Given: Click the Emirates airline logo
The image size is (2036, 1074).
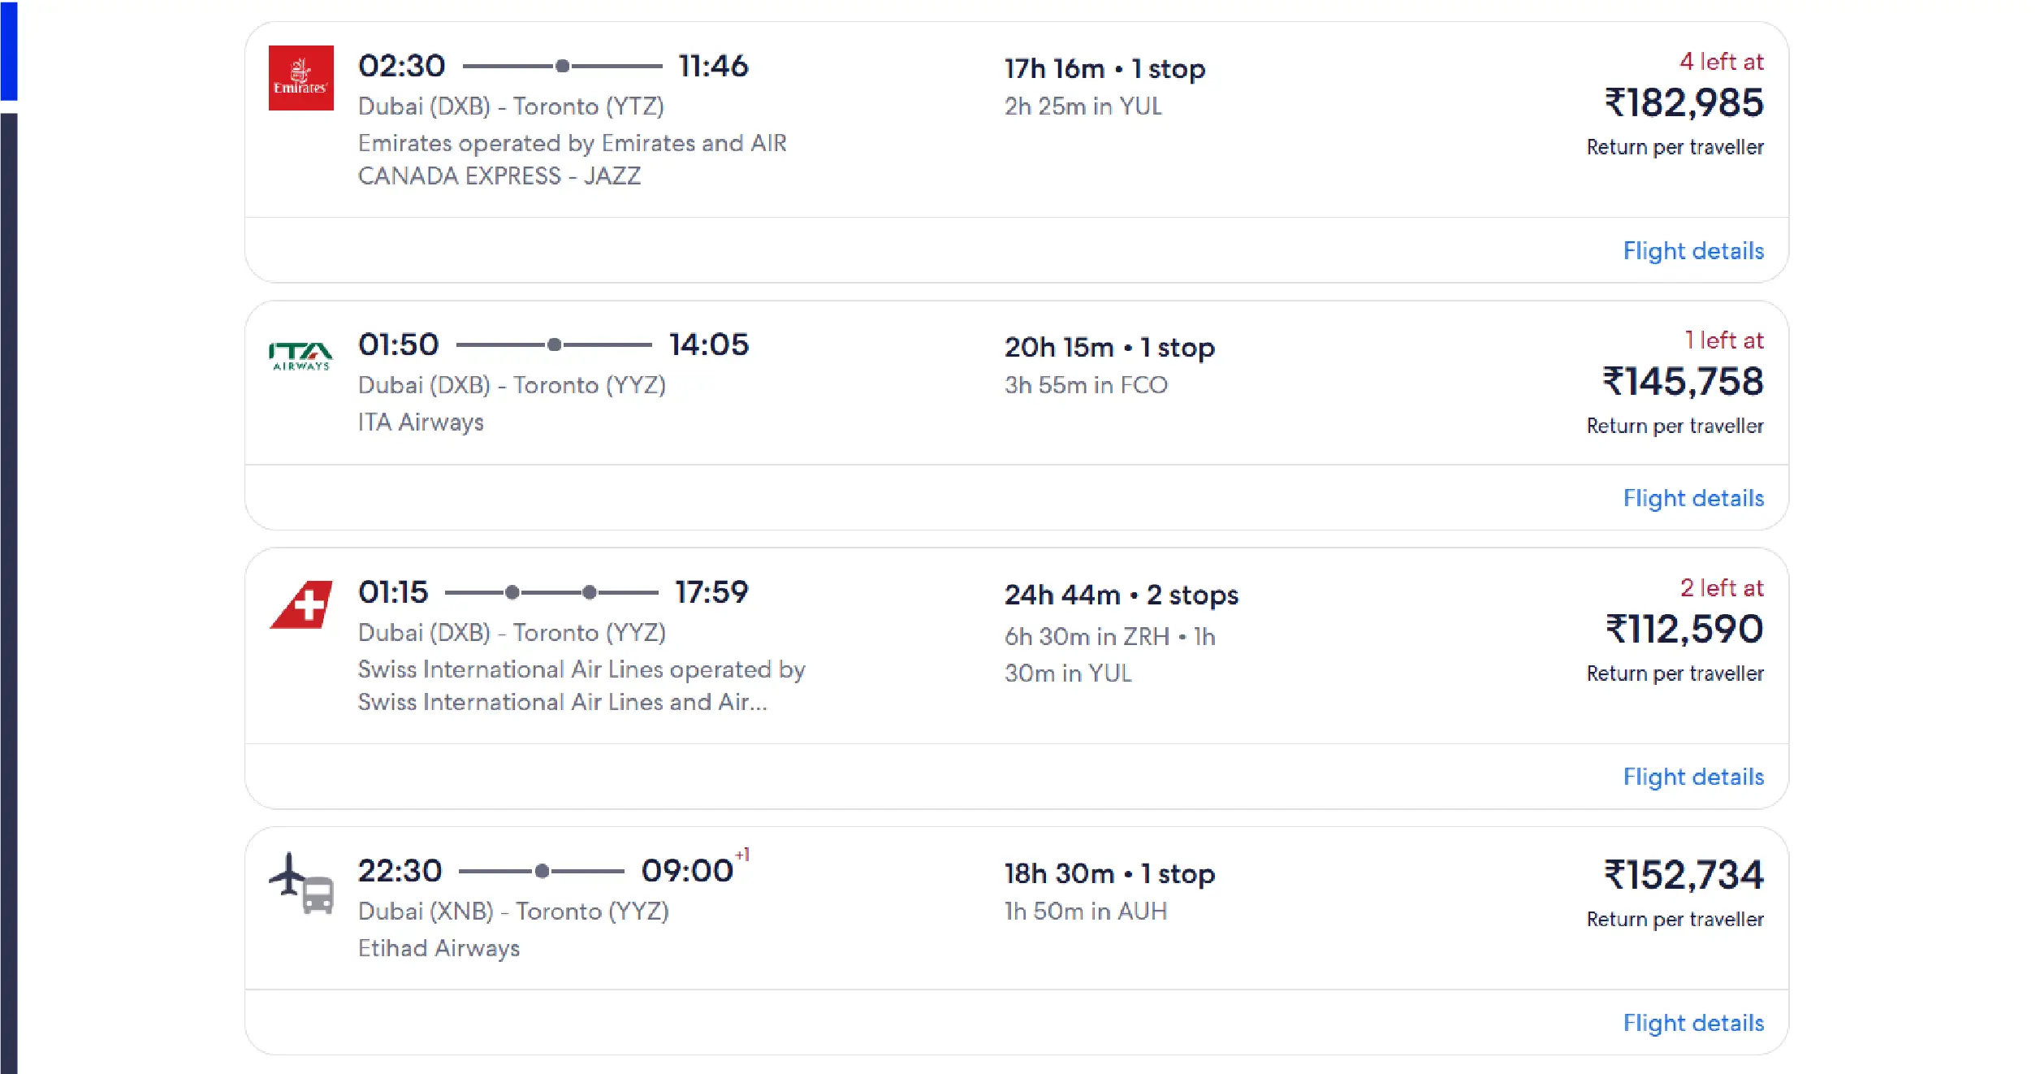Looking at the screenshot, I should (x=300, y=78).
